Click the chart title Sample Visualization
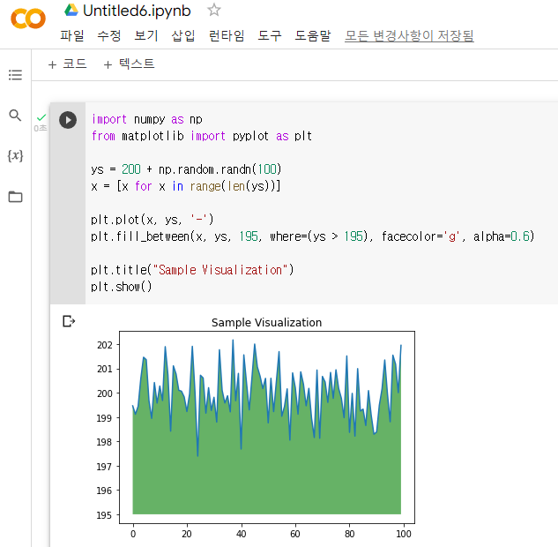The width and height of the screenshot is (558, 547). pyautogui.click(x=266, y=322)
